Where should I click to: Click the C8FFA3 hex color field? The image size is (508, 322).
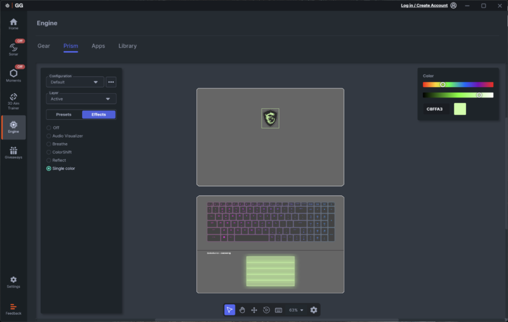point(436,109)
